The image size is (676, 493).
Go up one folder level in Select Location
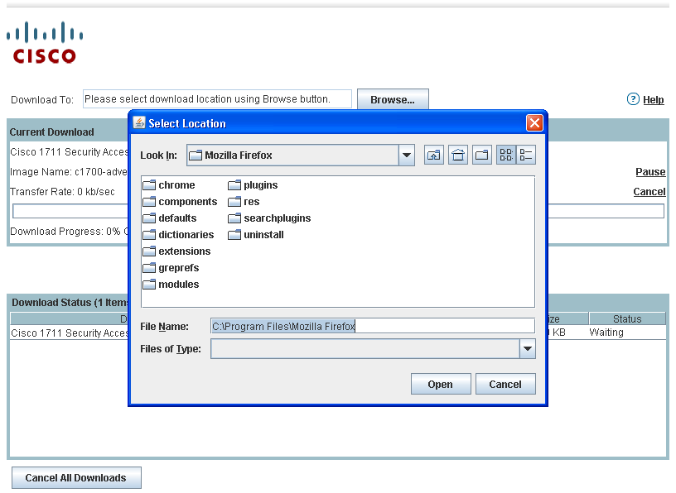click(x=434, y=155)
